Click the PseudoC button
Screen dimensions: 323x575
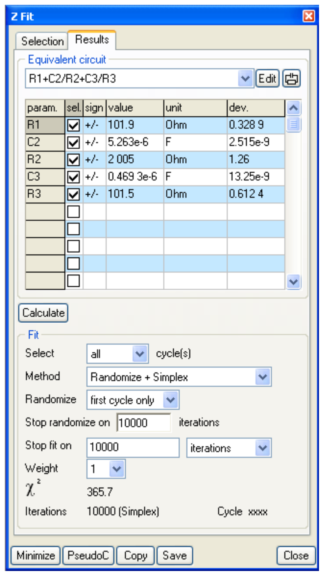coord(88,555)
